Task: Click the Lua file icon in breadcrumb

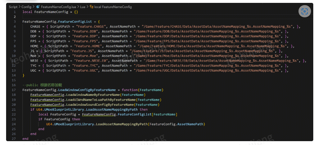Action: 38,7
